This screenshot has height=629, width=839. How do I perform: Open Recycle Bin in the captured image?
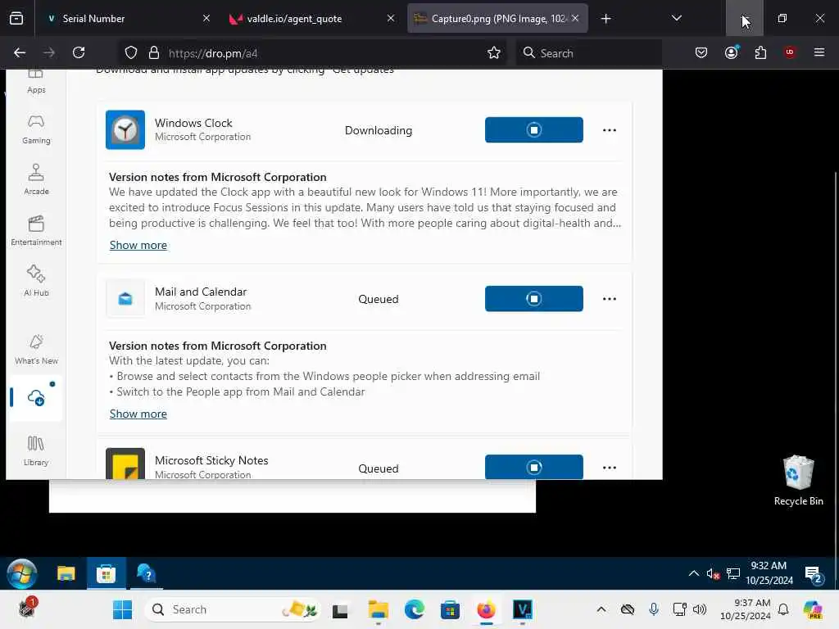coord(798,480)
